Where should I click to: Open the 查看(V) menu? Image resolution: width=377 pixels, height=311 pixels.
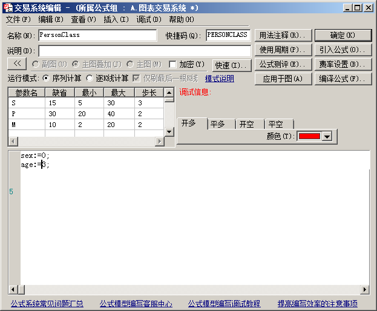[x=84, y=19]
